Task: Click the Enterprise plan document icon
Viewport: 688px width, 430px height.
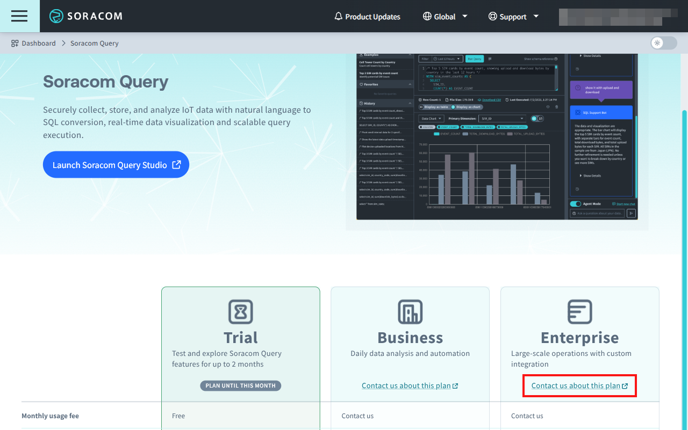Action: coord(579,311)
